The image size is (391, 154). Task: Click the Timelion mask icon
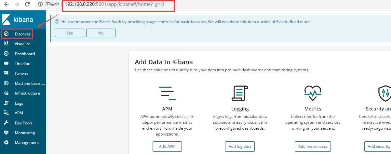[x=6, y=63]
